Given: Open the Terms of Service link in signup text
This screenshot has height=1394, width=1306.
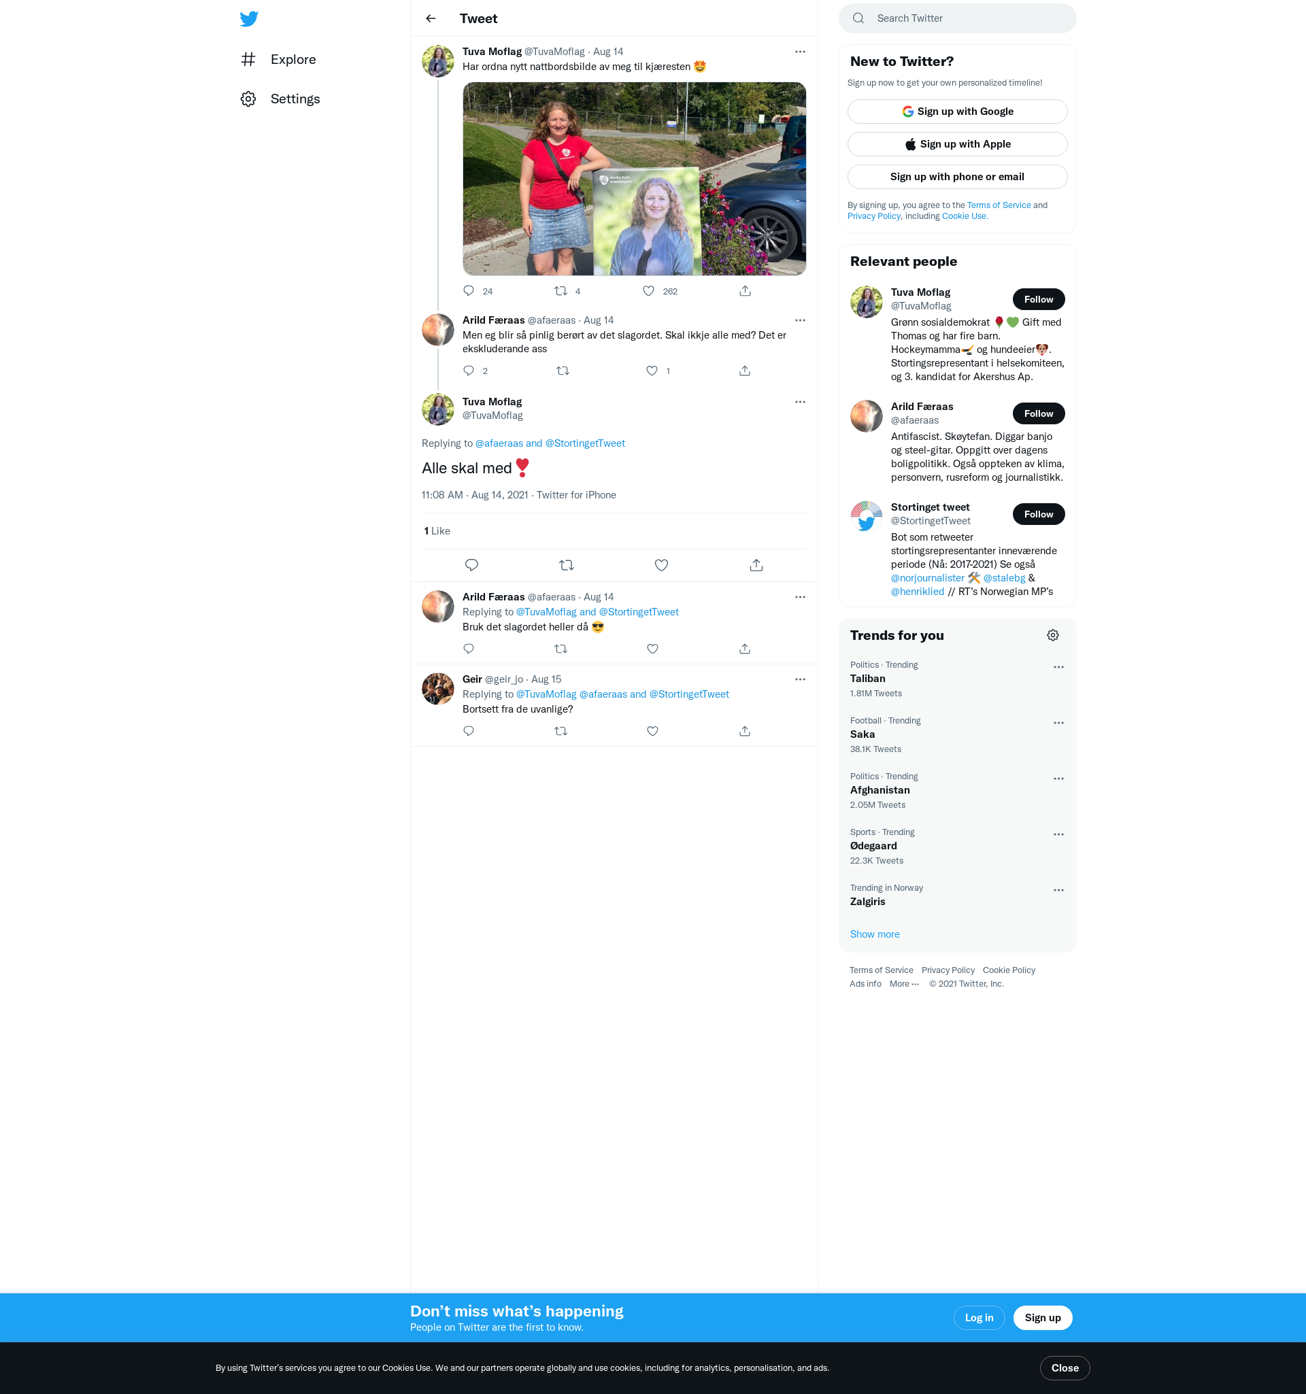Looking at the screenshot, I should (998, 205).
